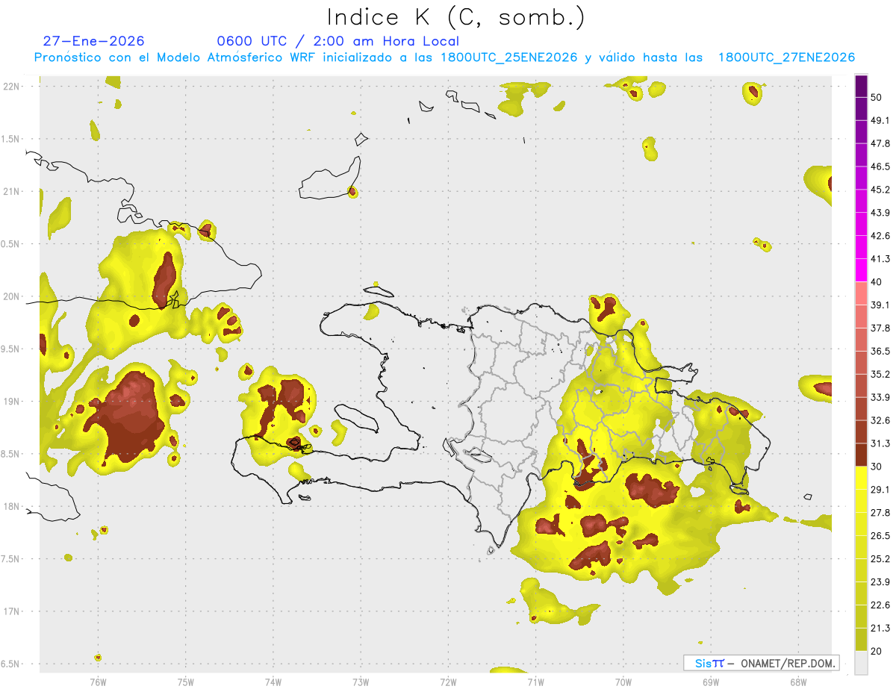
Task: Select the colorbar value "47.8"
Action: pyautogui.click(x=880, y=143)
